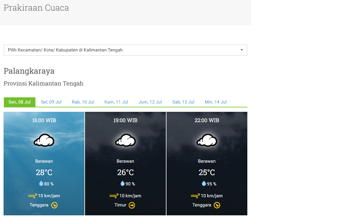Click the cloud icon in 22:00 WIB card

(207, 140)
